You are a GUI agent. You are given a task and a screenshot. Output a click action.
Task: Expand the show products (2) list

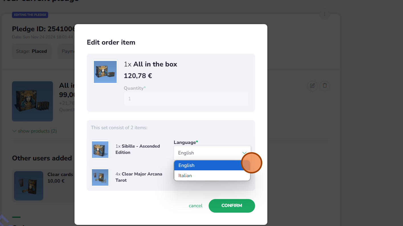[34, 131]
